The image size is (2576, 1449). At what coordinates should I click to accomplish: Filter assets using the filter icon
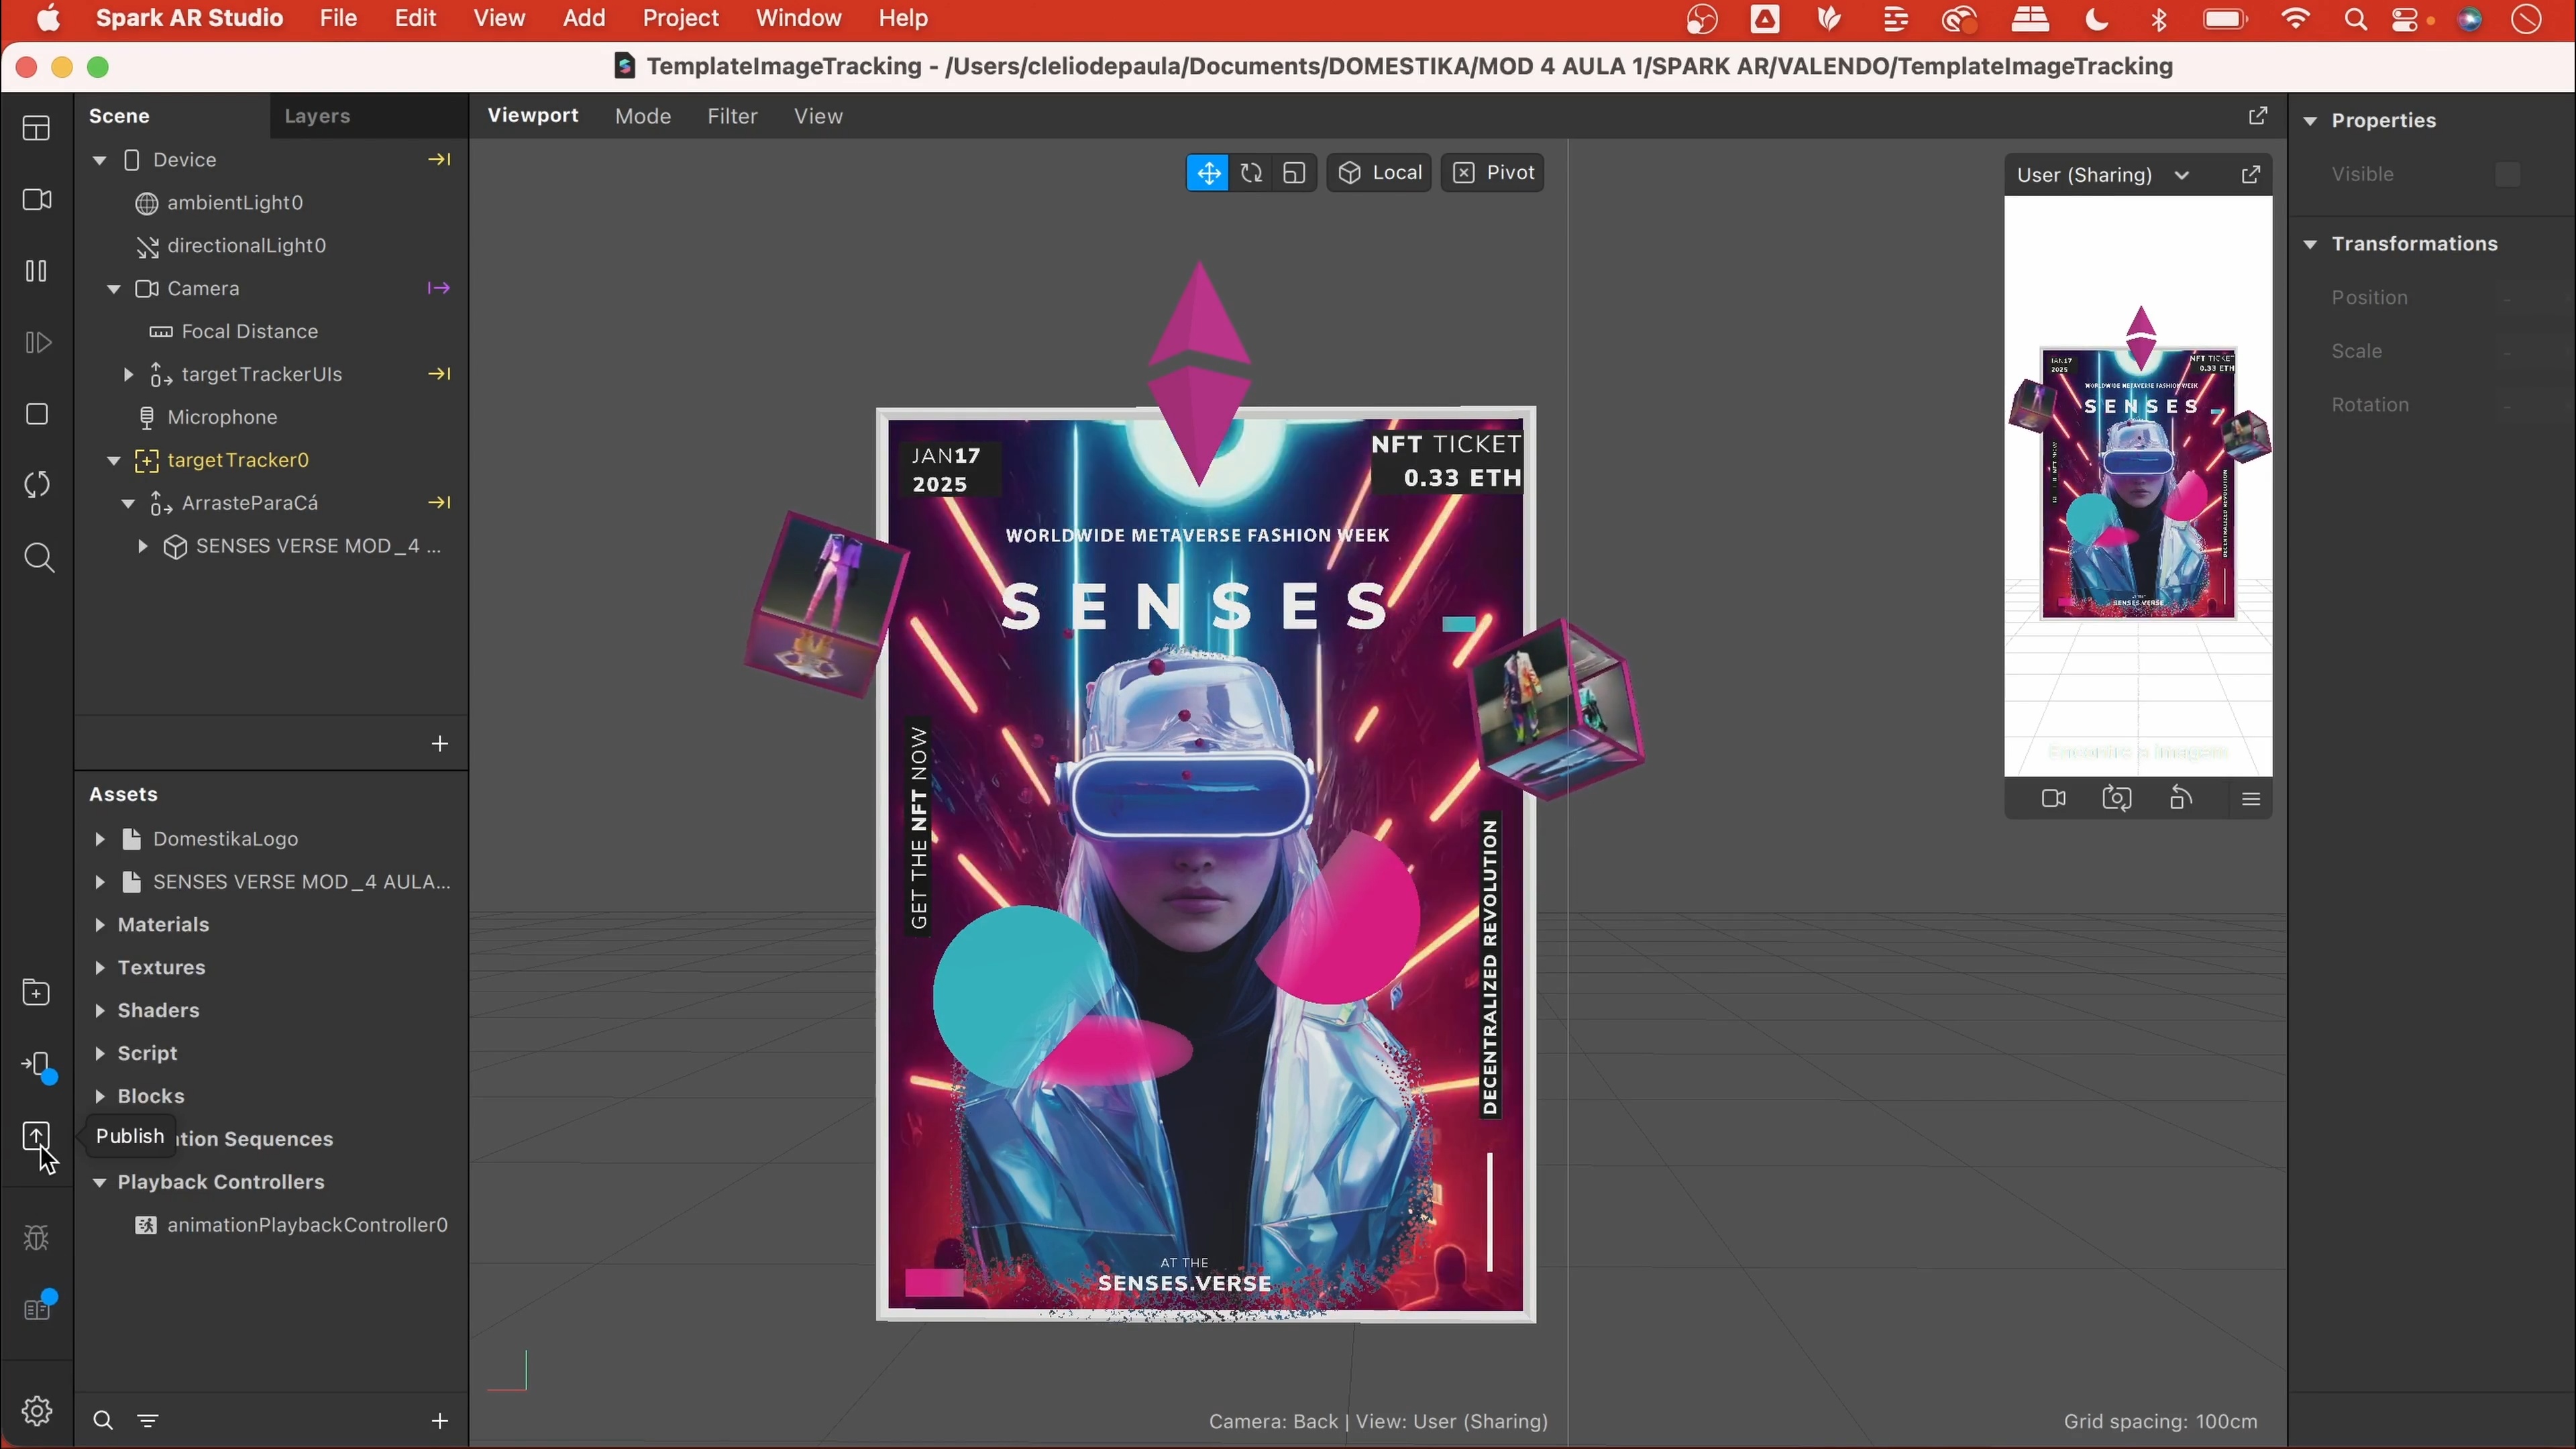(147, 1420)
